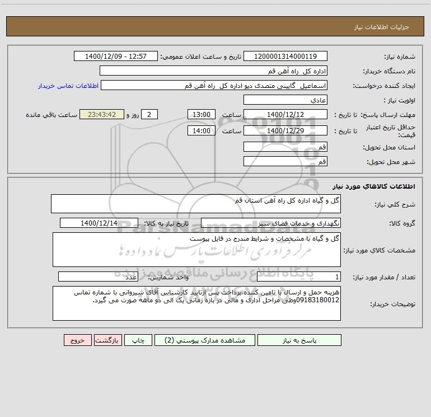Click the priority field عادی
The image size is (431, 417).
(285, 100)
